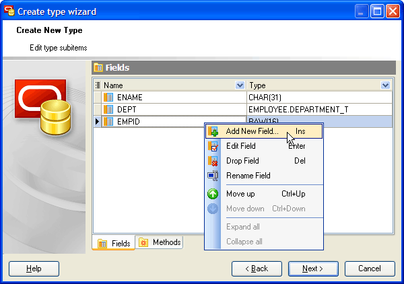This screenshot has height=284, width=404.
Task: Click the Rename Field icon
Action: 213,176
